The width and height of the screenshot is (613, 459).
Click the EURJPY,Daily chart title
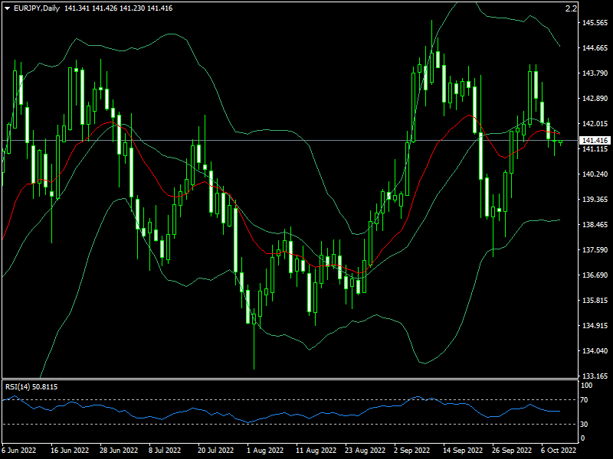[37, 8]
